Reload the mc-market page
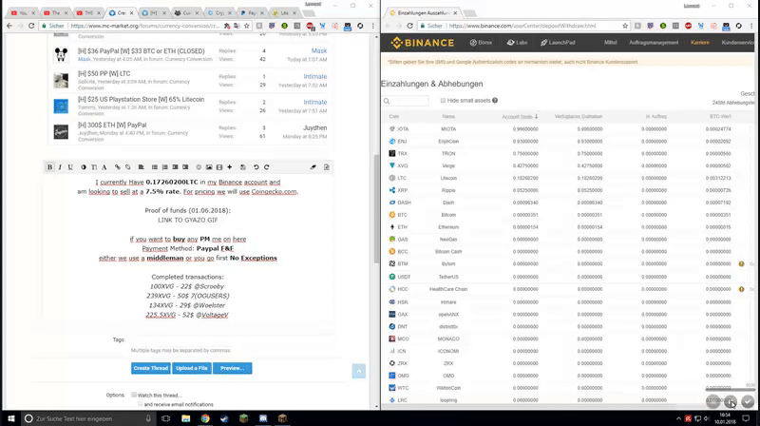The image size is (760, 426). coord(31,26)
